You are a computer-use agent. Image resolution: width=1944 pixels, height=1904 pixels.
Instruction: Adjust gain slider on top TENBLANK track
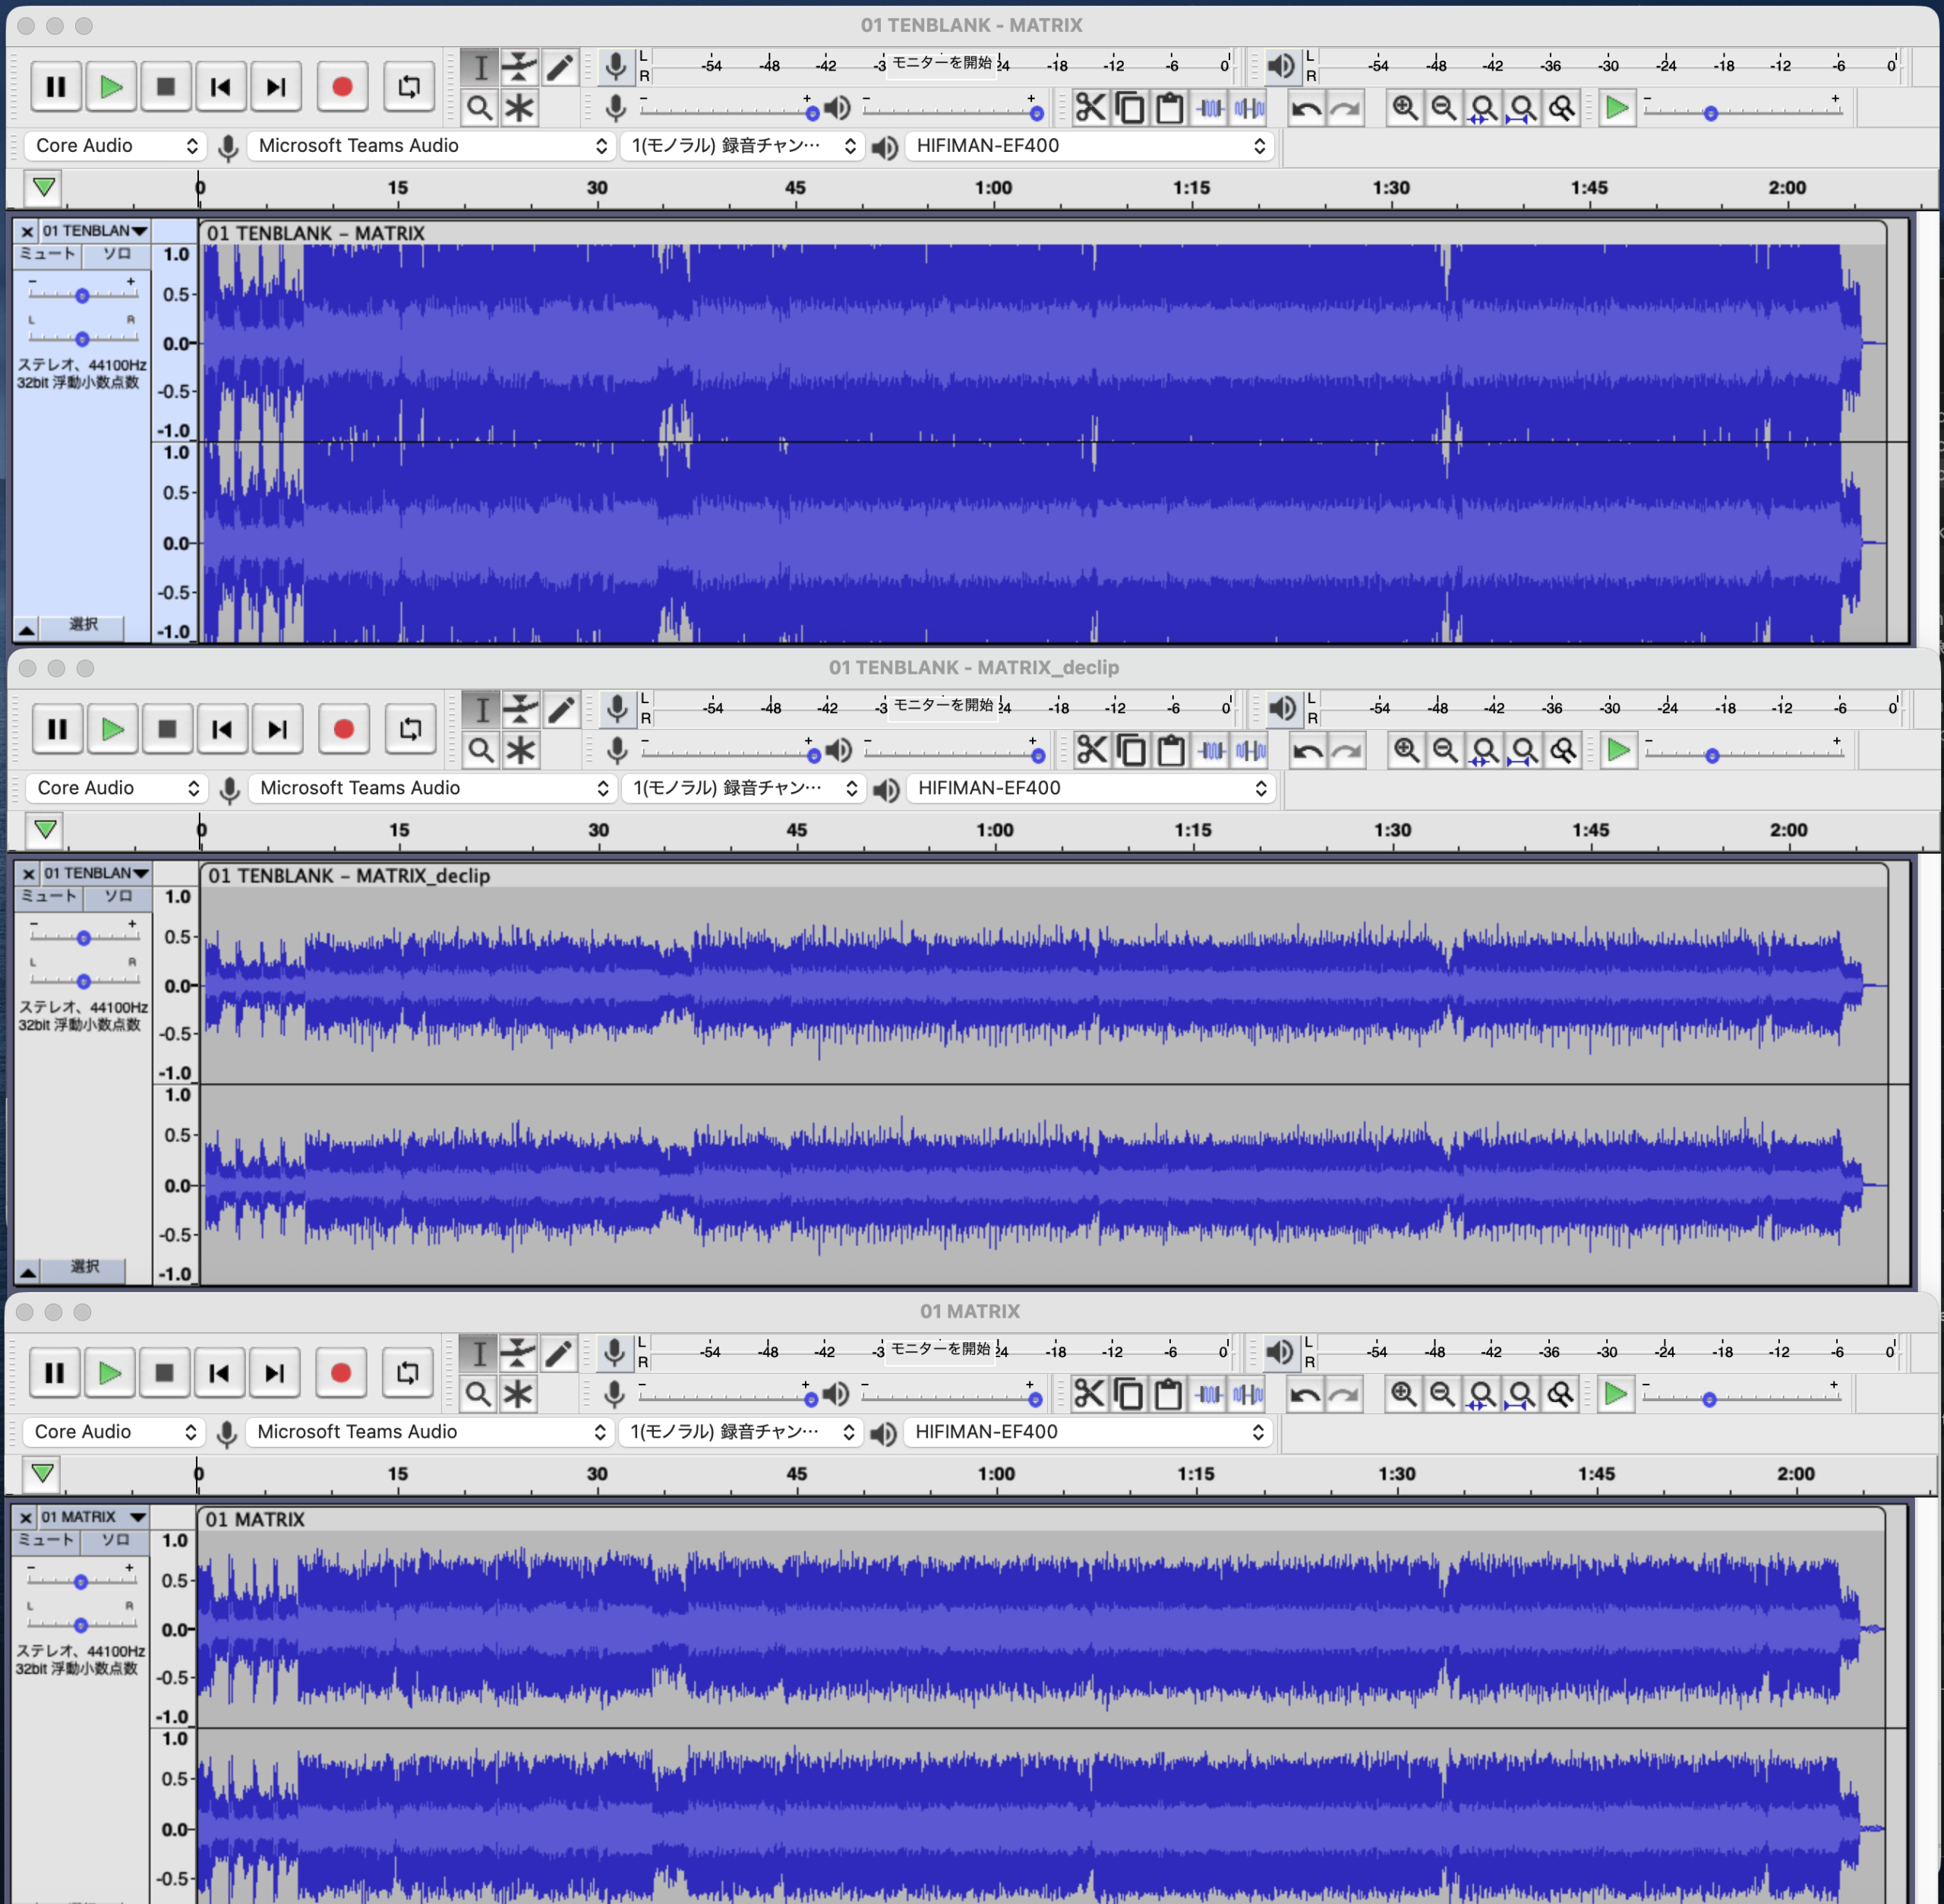click(x=82, y=295)
